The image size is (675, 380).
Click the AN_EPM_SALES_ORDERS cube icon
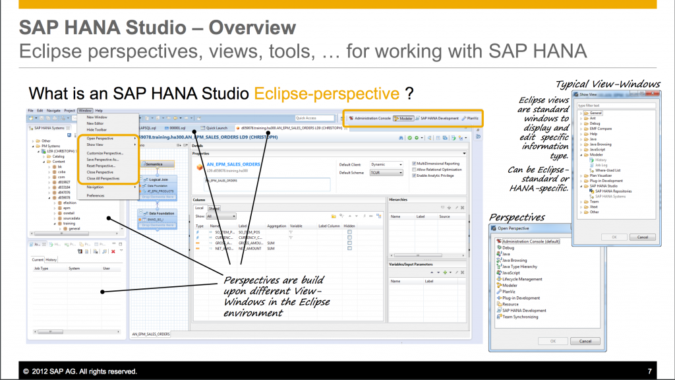(x=200, y=167)
